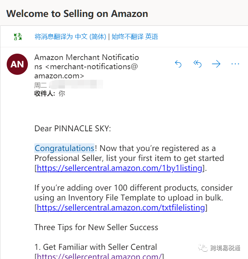Click Three Tips for New Seller Success heading

[x=96, y=227]
